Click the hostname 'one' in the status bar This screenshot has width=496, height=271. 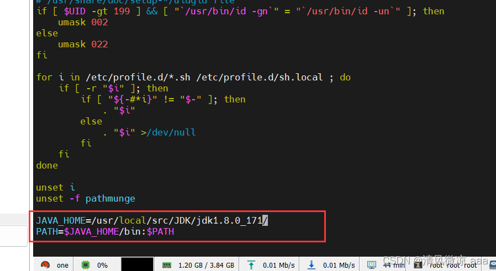(x=62, y=265)
